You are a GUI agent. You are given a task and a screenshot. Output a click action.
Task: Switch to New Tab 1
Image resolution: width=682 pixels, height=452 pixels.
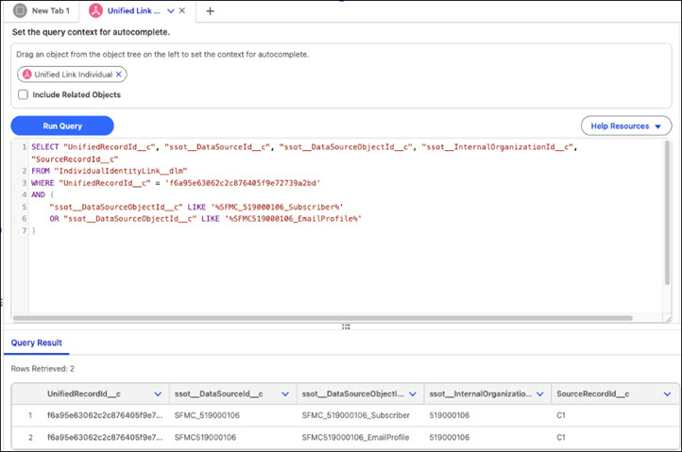tap(42, 10)
